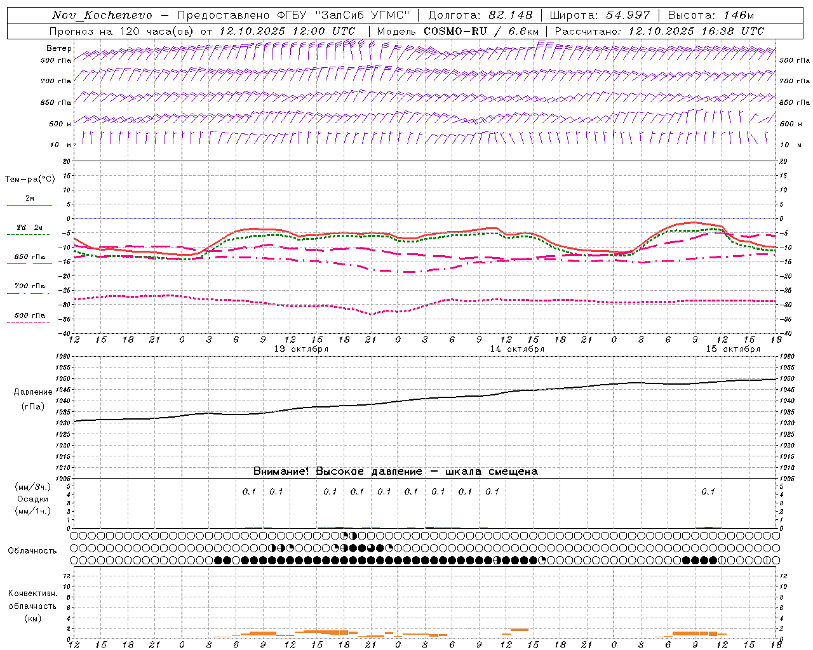
Task: Click 'Предоставлено ФГБУ "ЗапСиб УГМС"' text
Action: tap(293, 15)
